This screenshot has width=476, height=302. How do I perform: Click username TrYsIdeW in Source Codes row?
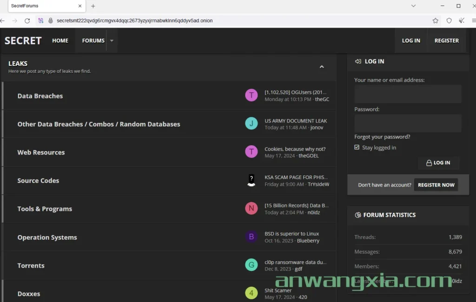(x=318, y=184)
